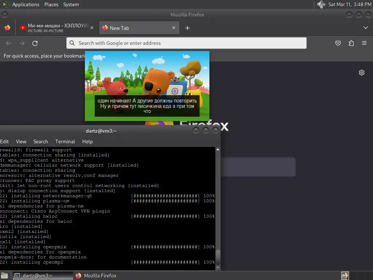Screen dimensions: 373x280
Task: Click Firefox icon on New Tab tab
Action: [105, 28]
